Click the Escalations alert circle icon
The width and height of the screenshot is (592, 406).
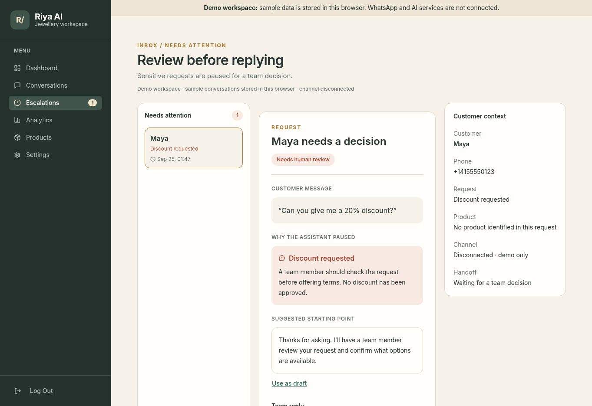point(17,103)
